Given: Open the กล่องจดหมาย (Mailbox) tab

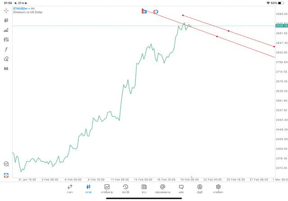Looking at the screenshot, I should [162, 188].
